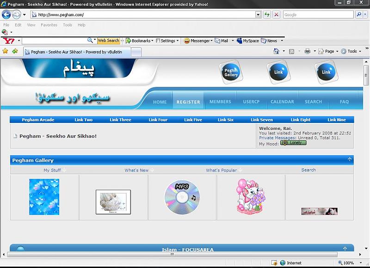The image size is (370, 268).
Task: Go to HOME in the forum navigation
Action: pyautogui.click(x=160, y=102)
